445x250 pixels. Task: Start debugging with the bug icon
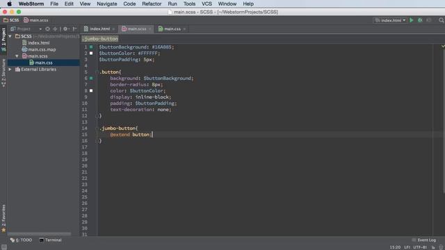(x=420, y=20)
